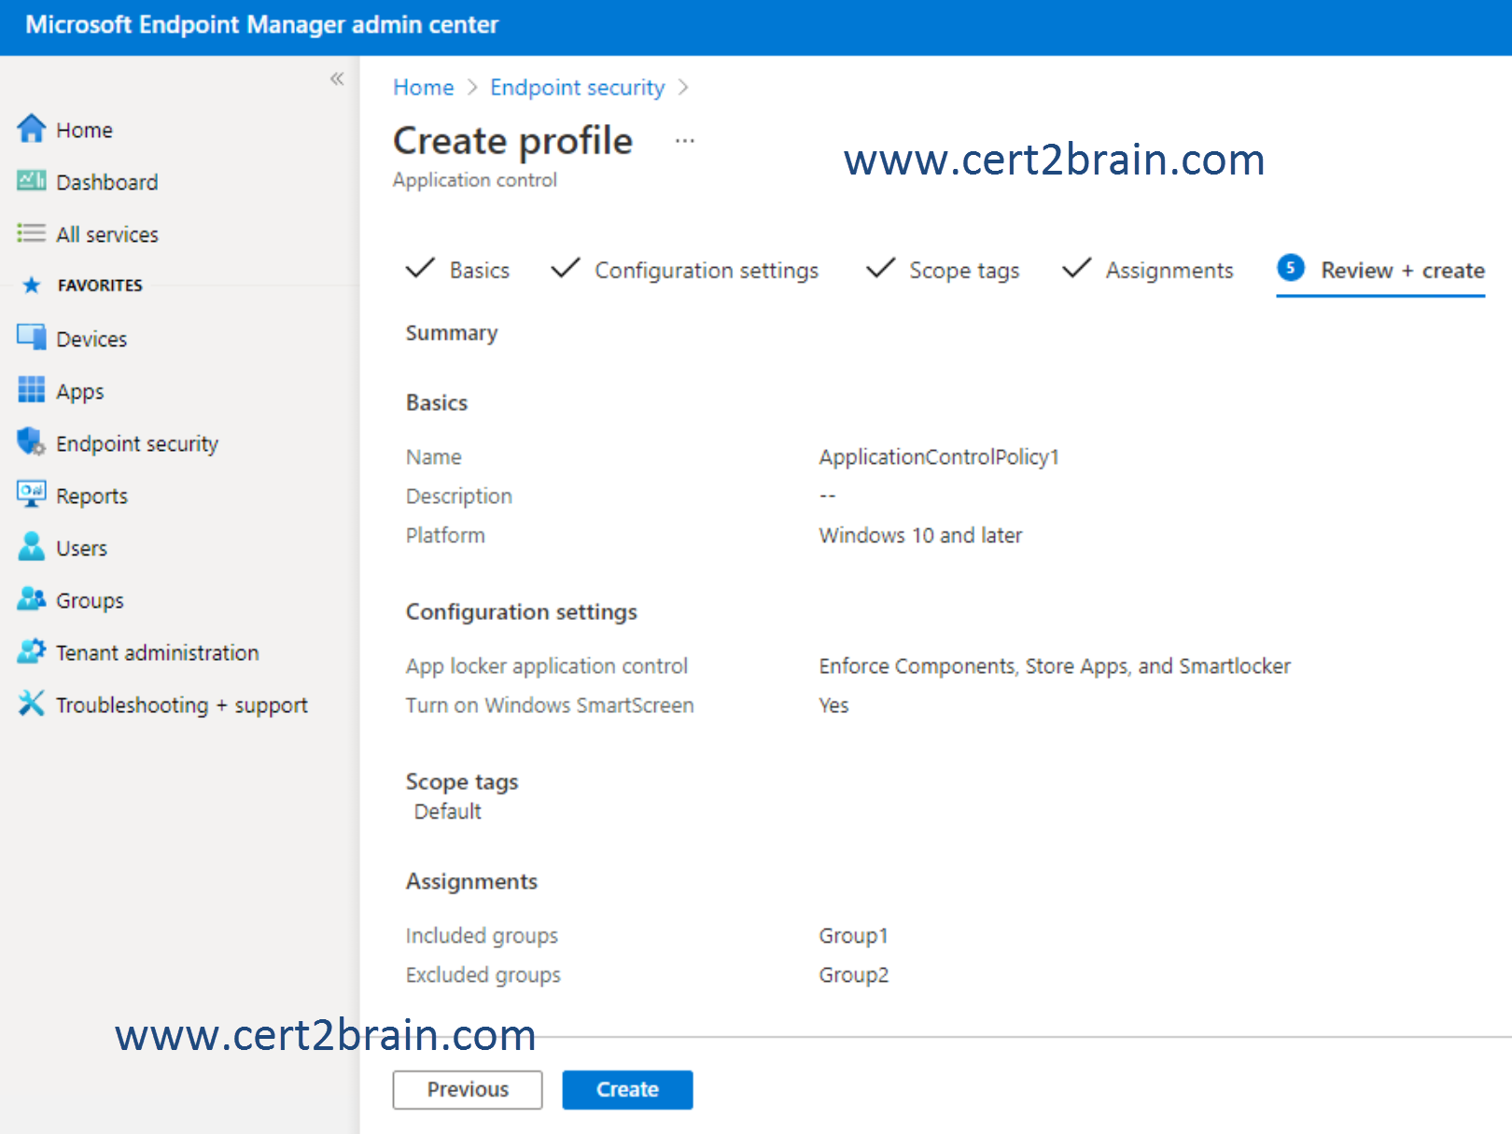Click the checkmark beside Assignments
Viewport: 1512px width, 1134px height.
(1076, 269)
